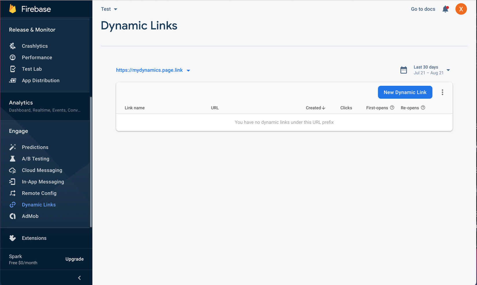Screen dimensions: 477x285
Task: Click the Go to docs link
Action: (423, 9)
